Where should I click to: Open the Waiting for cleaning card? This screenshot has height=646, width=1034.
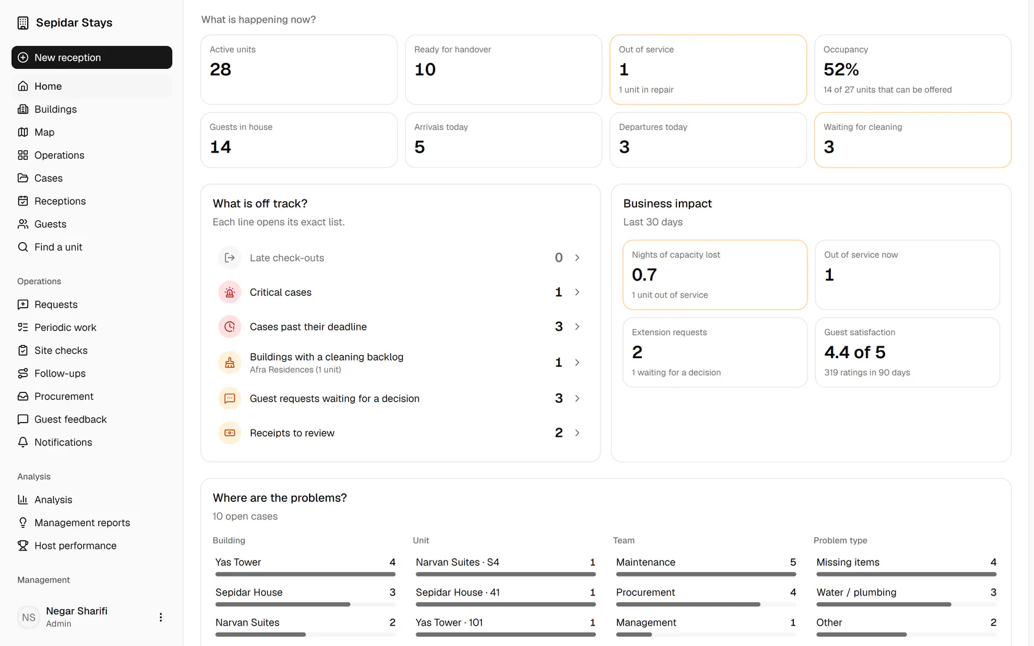913,140
